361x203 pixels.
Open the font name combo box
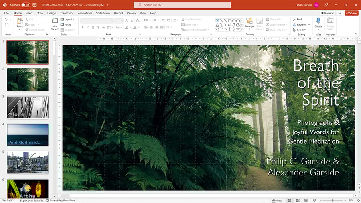[x=97, y=21]
